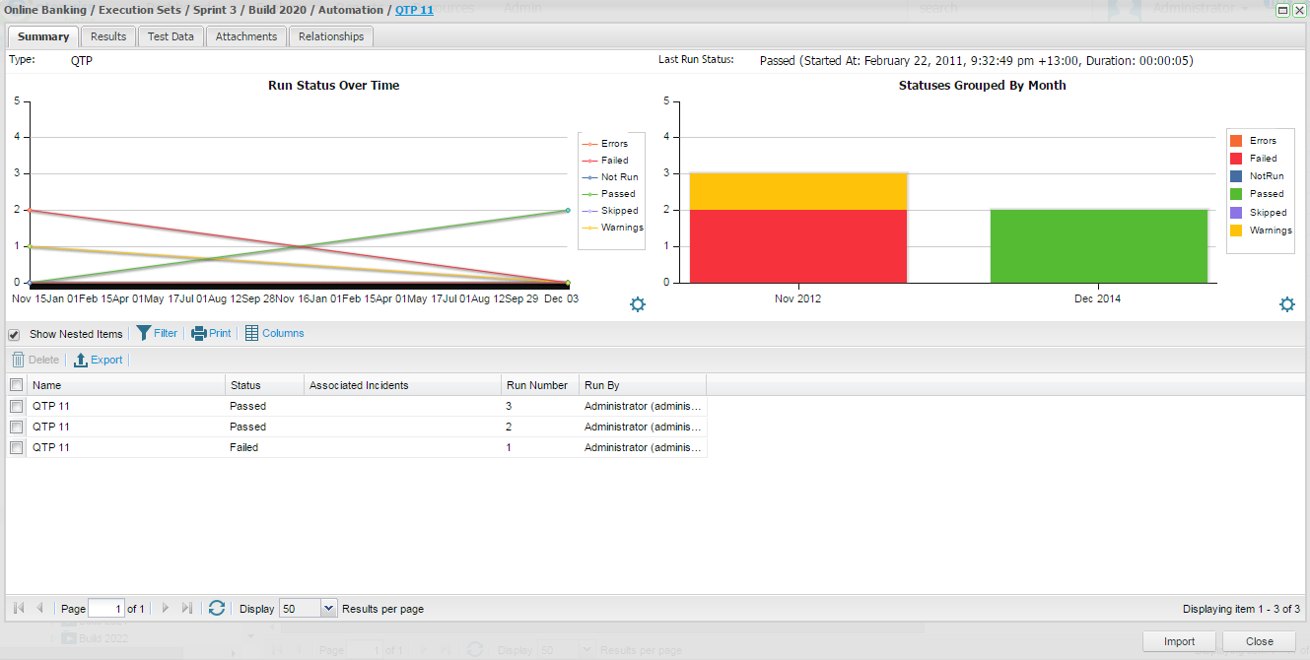
Task: Open settings gear for Statuses Grouped chart
Action: tap(1286, 304)
